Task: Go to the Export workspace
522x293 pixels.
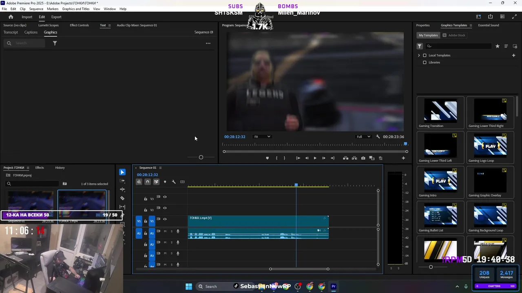Action: [56, 17]
